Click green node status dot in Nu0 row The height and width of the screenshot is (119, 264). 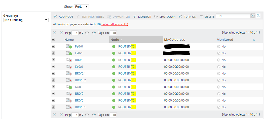(x=114, y=87)
